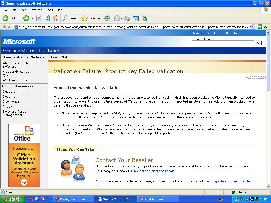Click the system tray clock showing 16:06
This screenshot has width=271, height=203.
pos(264,199)
